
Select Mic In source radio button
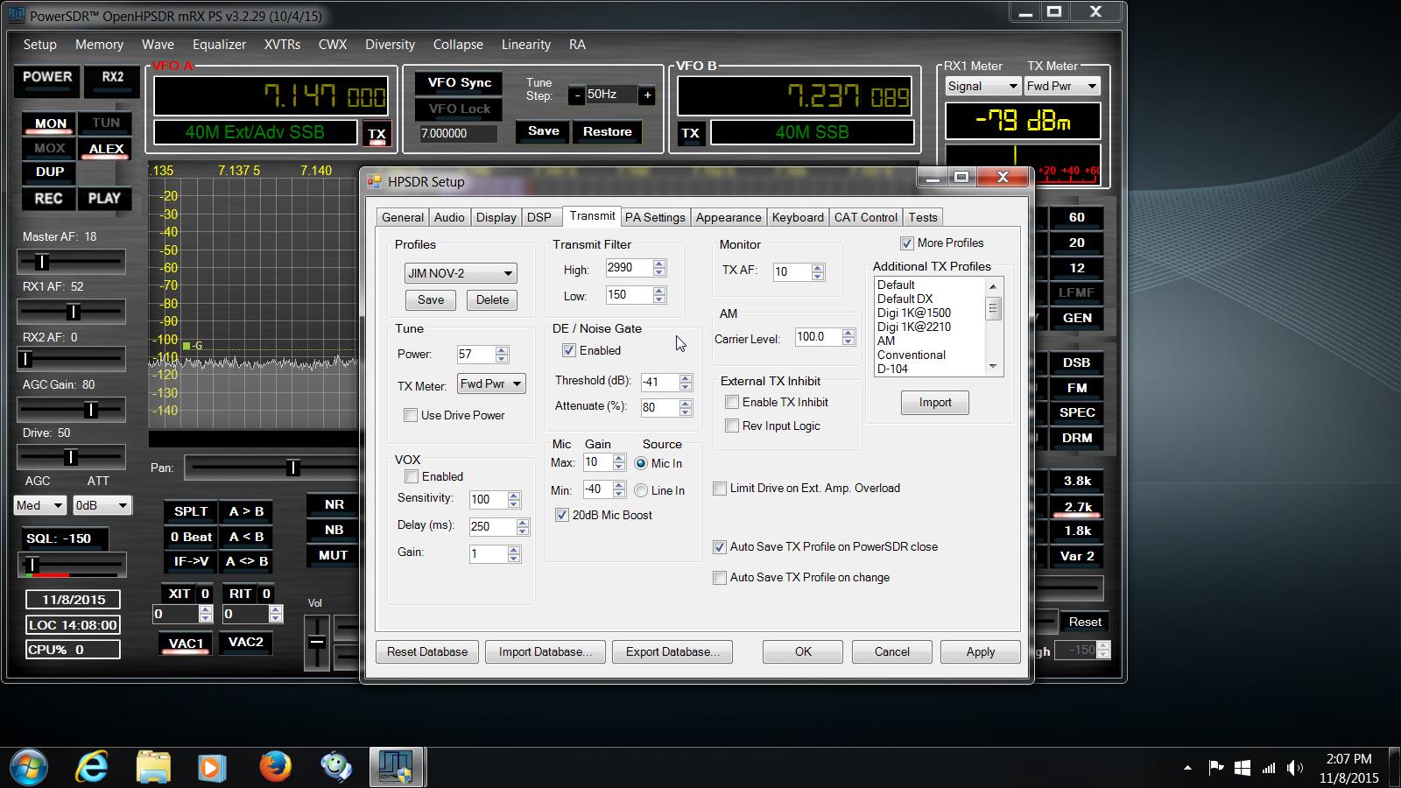click(x=641, y=463)
